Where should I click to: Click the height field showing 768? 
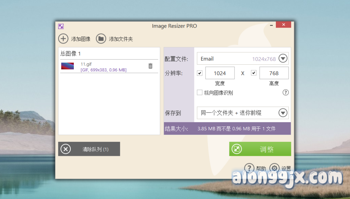pyautogui.click(x=274, y=73)
